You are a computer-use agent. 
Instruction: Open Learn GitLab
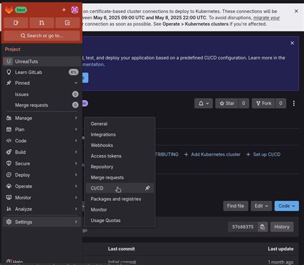pyautogui.click(x=42, y=72)
